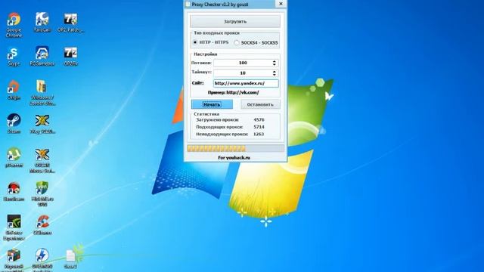Launch the DAEMON Tools lightning-bolt shortcut
Screen dimensions: 484x272
42,256
